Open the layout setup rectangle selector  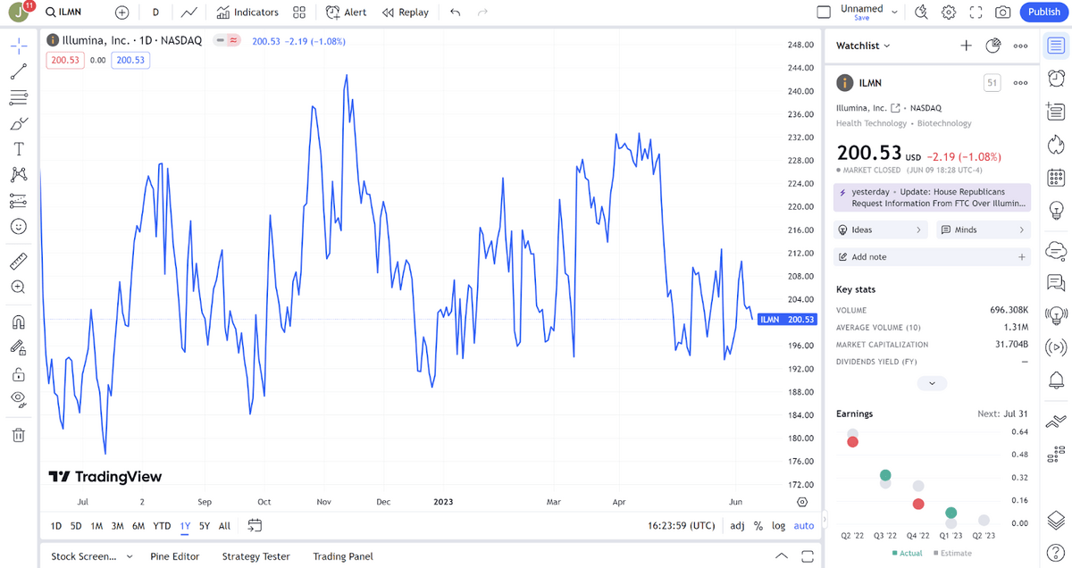click(824, 13)
